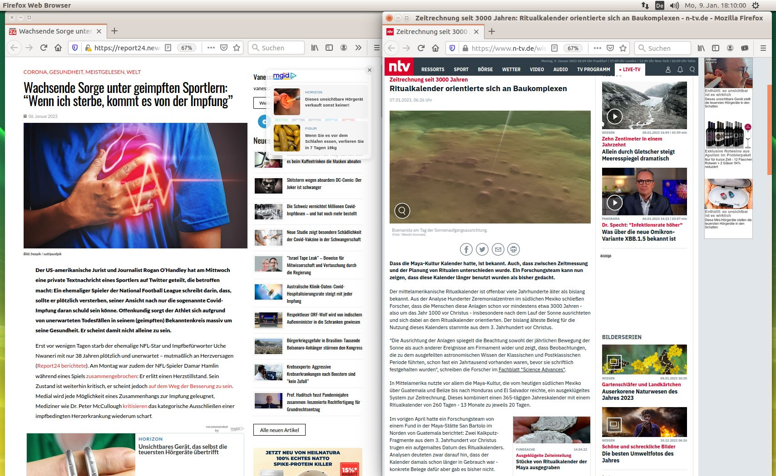Open article Die Schweiz vernichtet Millionen Covid-Impfdosen
The width and height of the screenshot is (776, 476).
point(321,210)
